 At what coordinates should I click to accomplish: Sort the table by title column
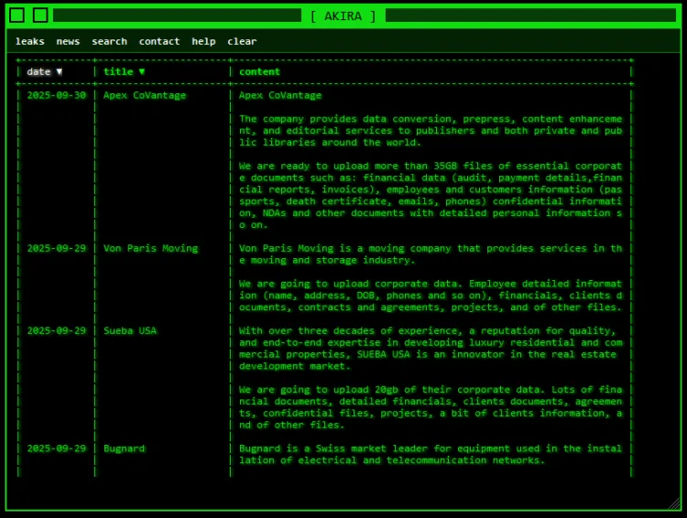tap(124, 71)
